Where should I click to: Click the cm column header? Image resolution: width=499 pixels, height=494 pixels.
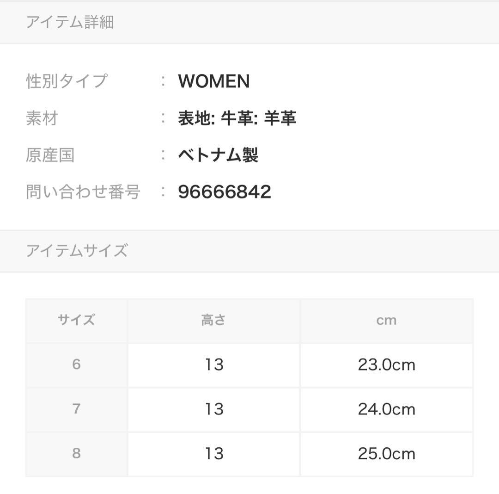386,320
